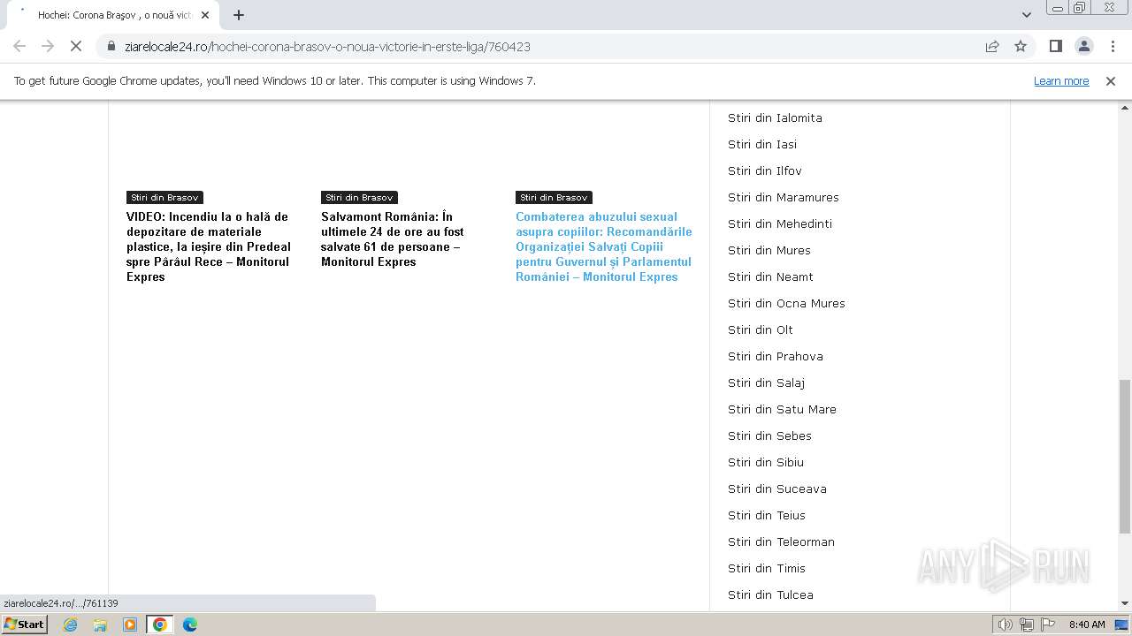The image size is (1132, 636).
Task: Open Stiri din Satu Mare
Action: pyautogui.click(x=782, y=409)
